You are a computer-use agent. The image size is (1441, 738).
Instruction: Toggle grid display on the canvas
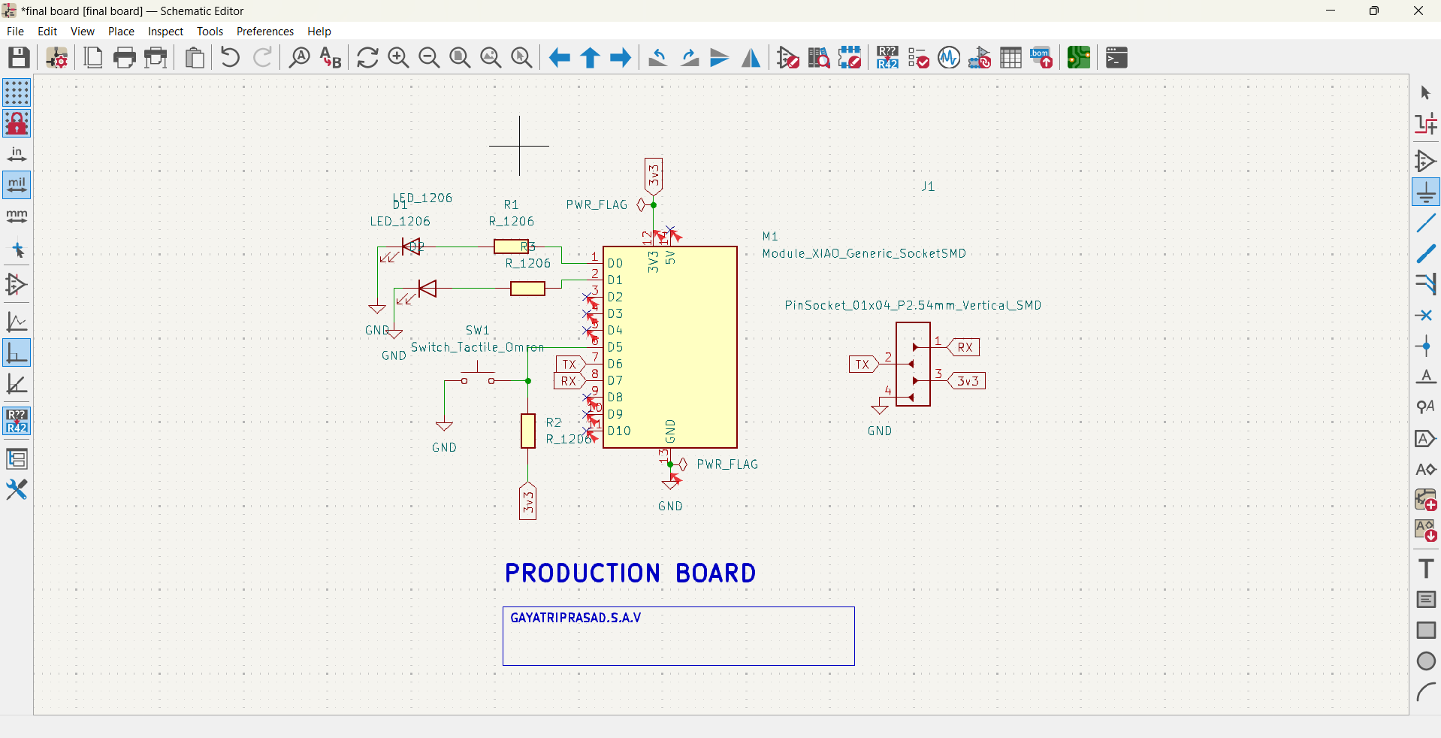pos(17,92)
